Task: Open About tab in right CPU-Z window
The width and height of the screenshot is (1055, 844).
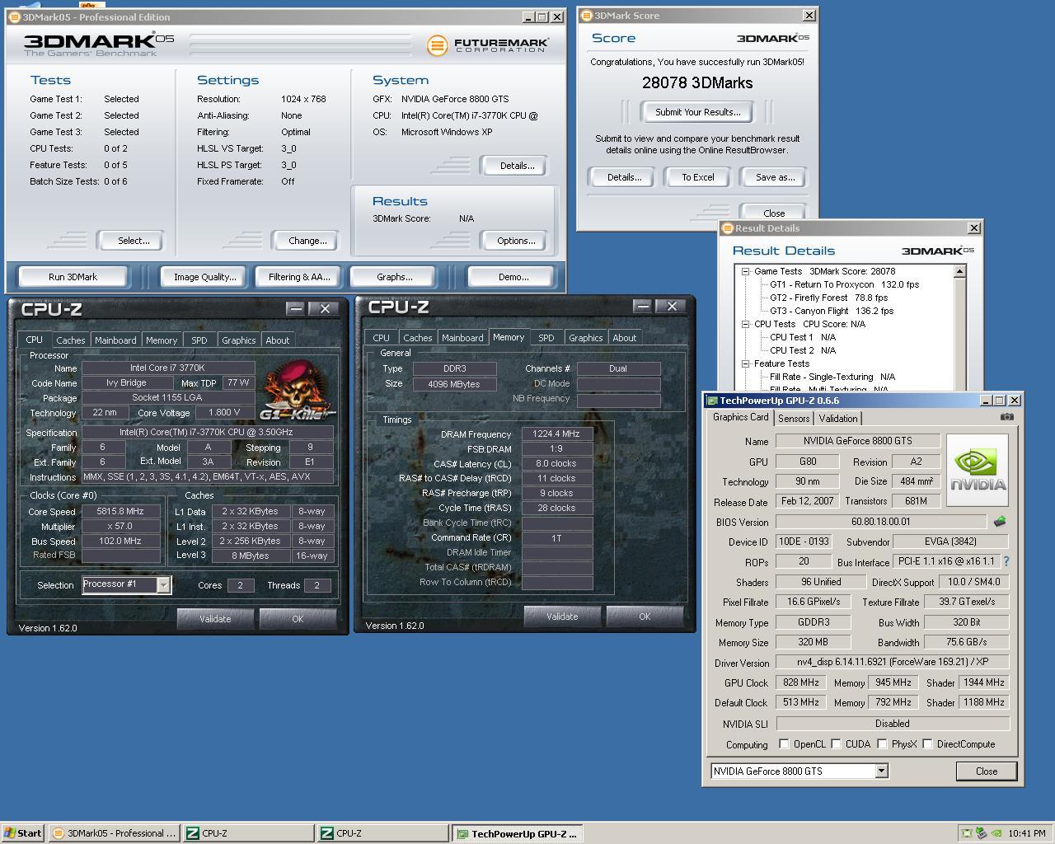Action: (x=625, y=337)
